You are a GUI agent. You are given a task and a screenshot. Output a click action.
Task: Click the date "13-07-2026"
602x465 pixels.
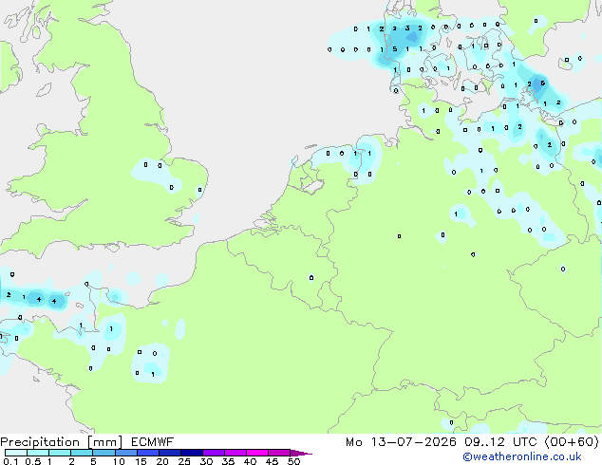pyautogui.click(x=414, y=442)
